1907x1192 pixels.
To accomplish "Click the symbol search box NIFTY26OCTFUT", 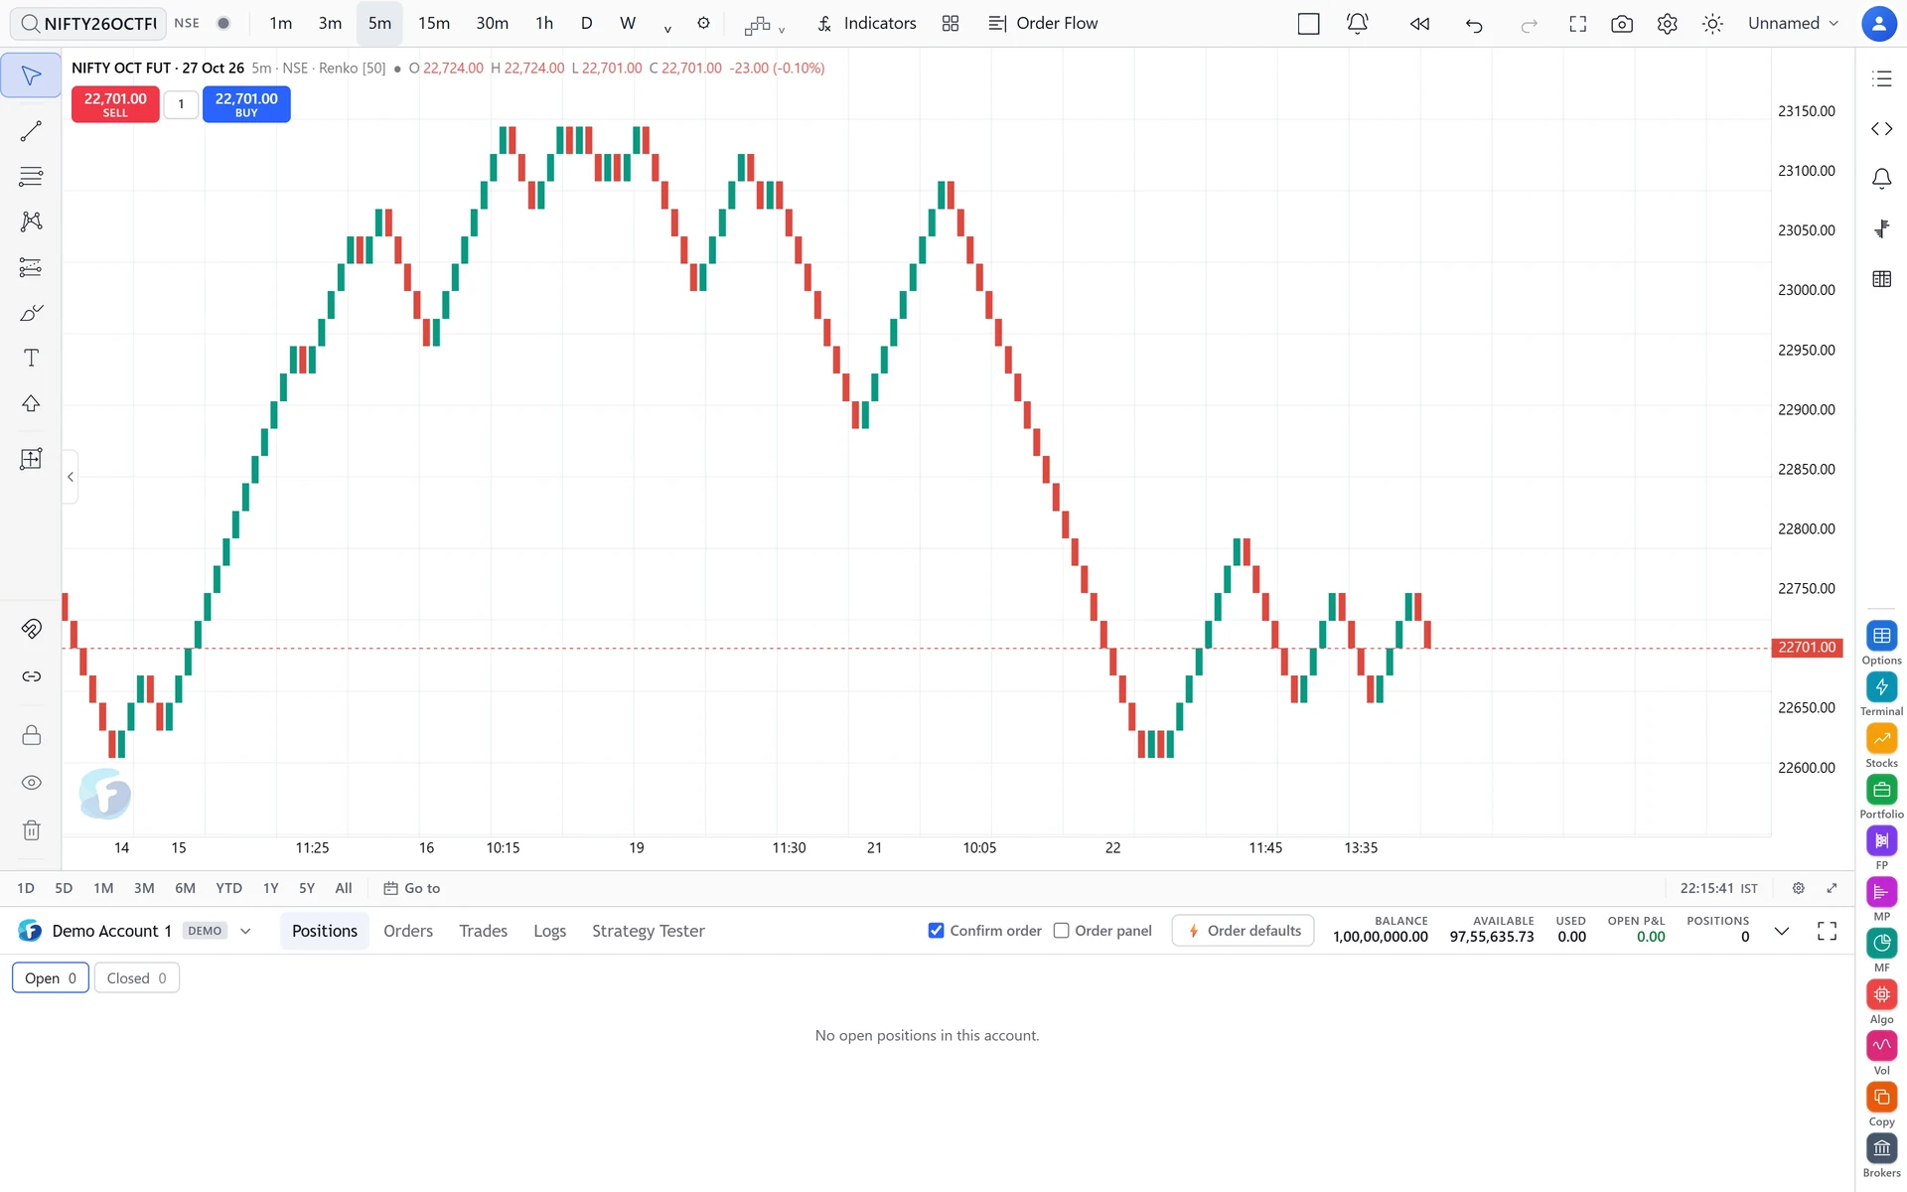I will (x=89, y=24).
